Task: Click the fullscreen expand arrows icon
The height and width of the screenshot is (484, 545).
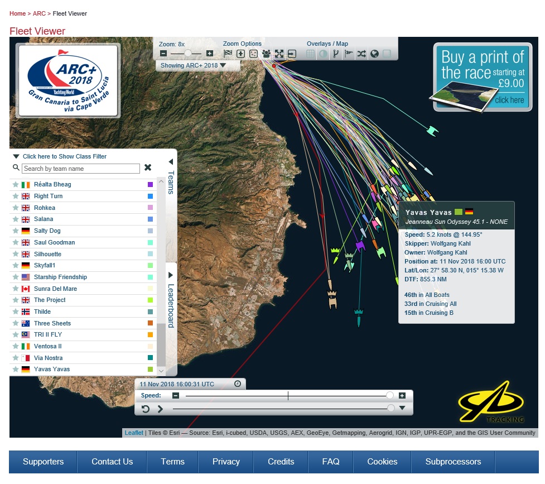Action: coord(279,54)
